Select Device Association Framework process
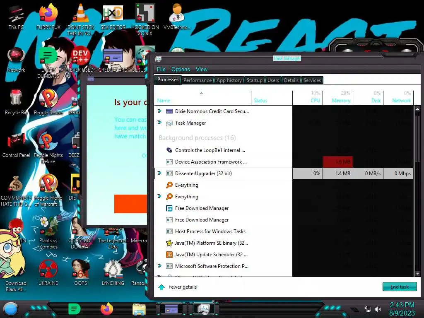The width and height of the screenshot is (424, 318). (284, 162)
